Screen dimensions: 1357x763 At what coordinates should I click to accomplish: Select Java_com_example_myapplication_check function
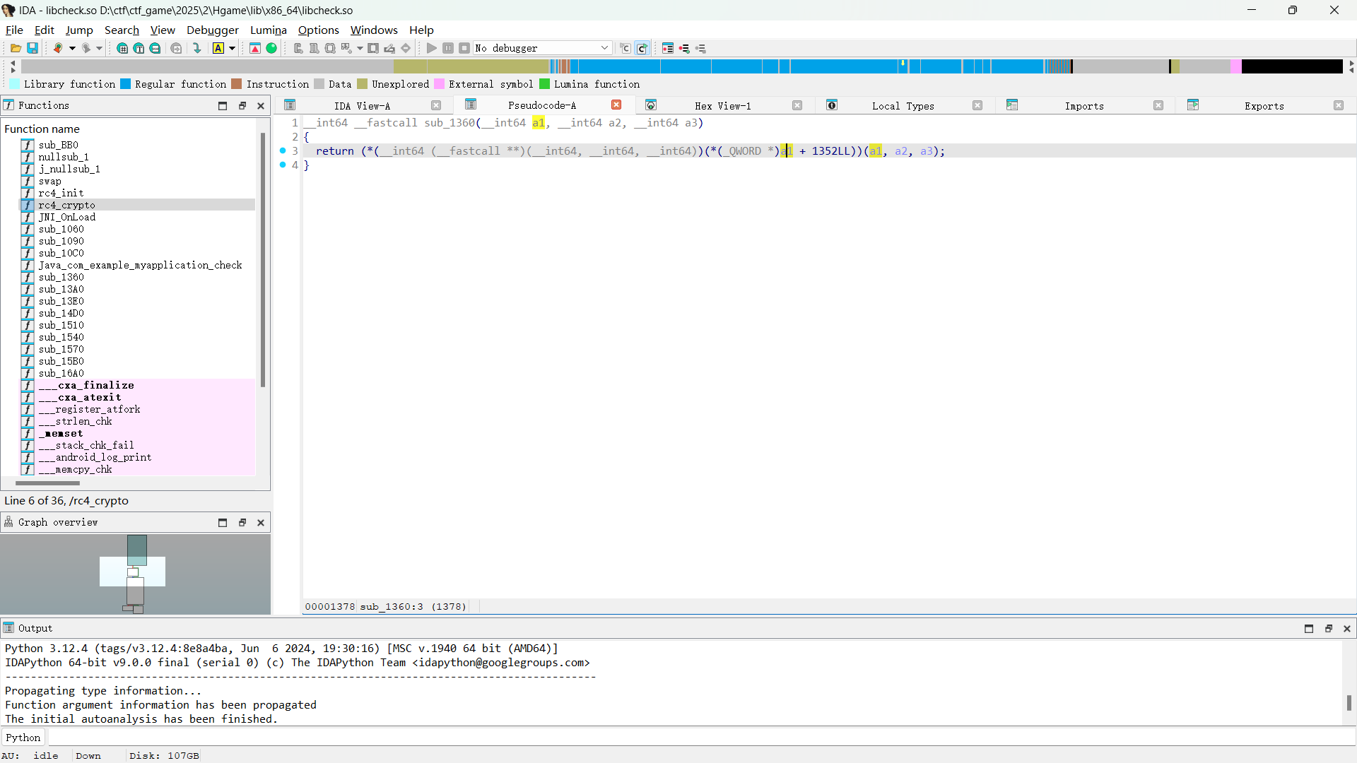coord(140,265)
